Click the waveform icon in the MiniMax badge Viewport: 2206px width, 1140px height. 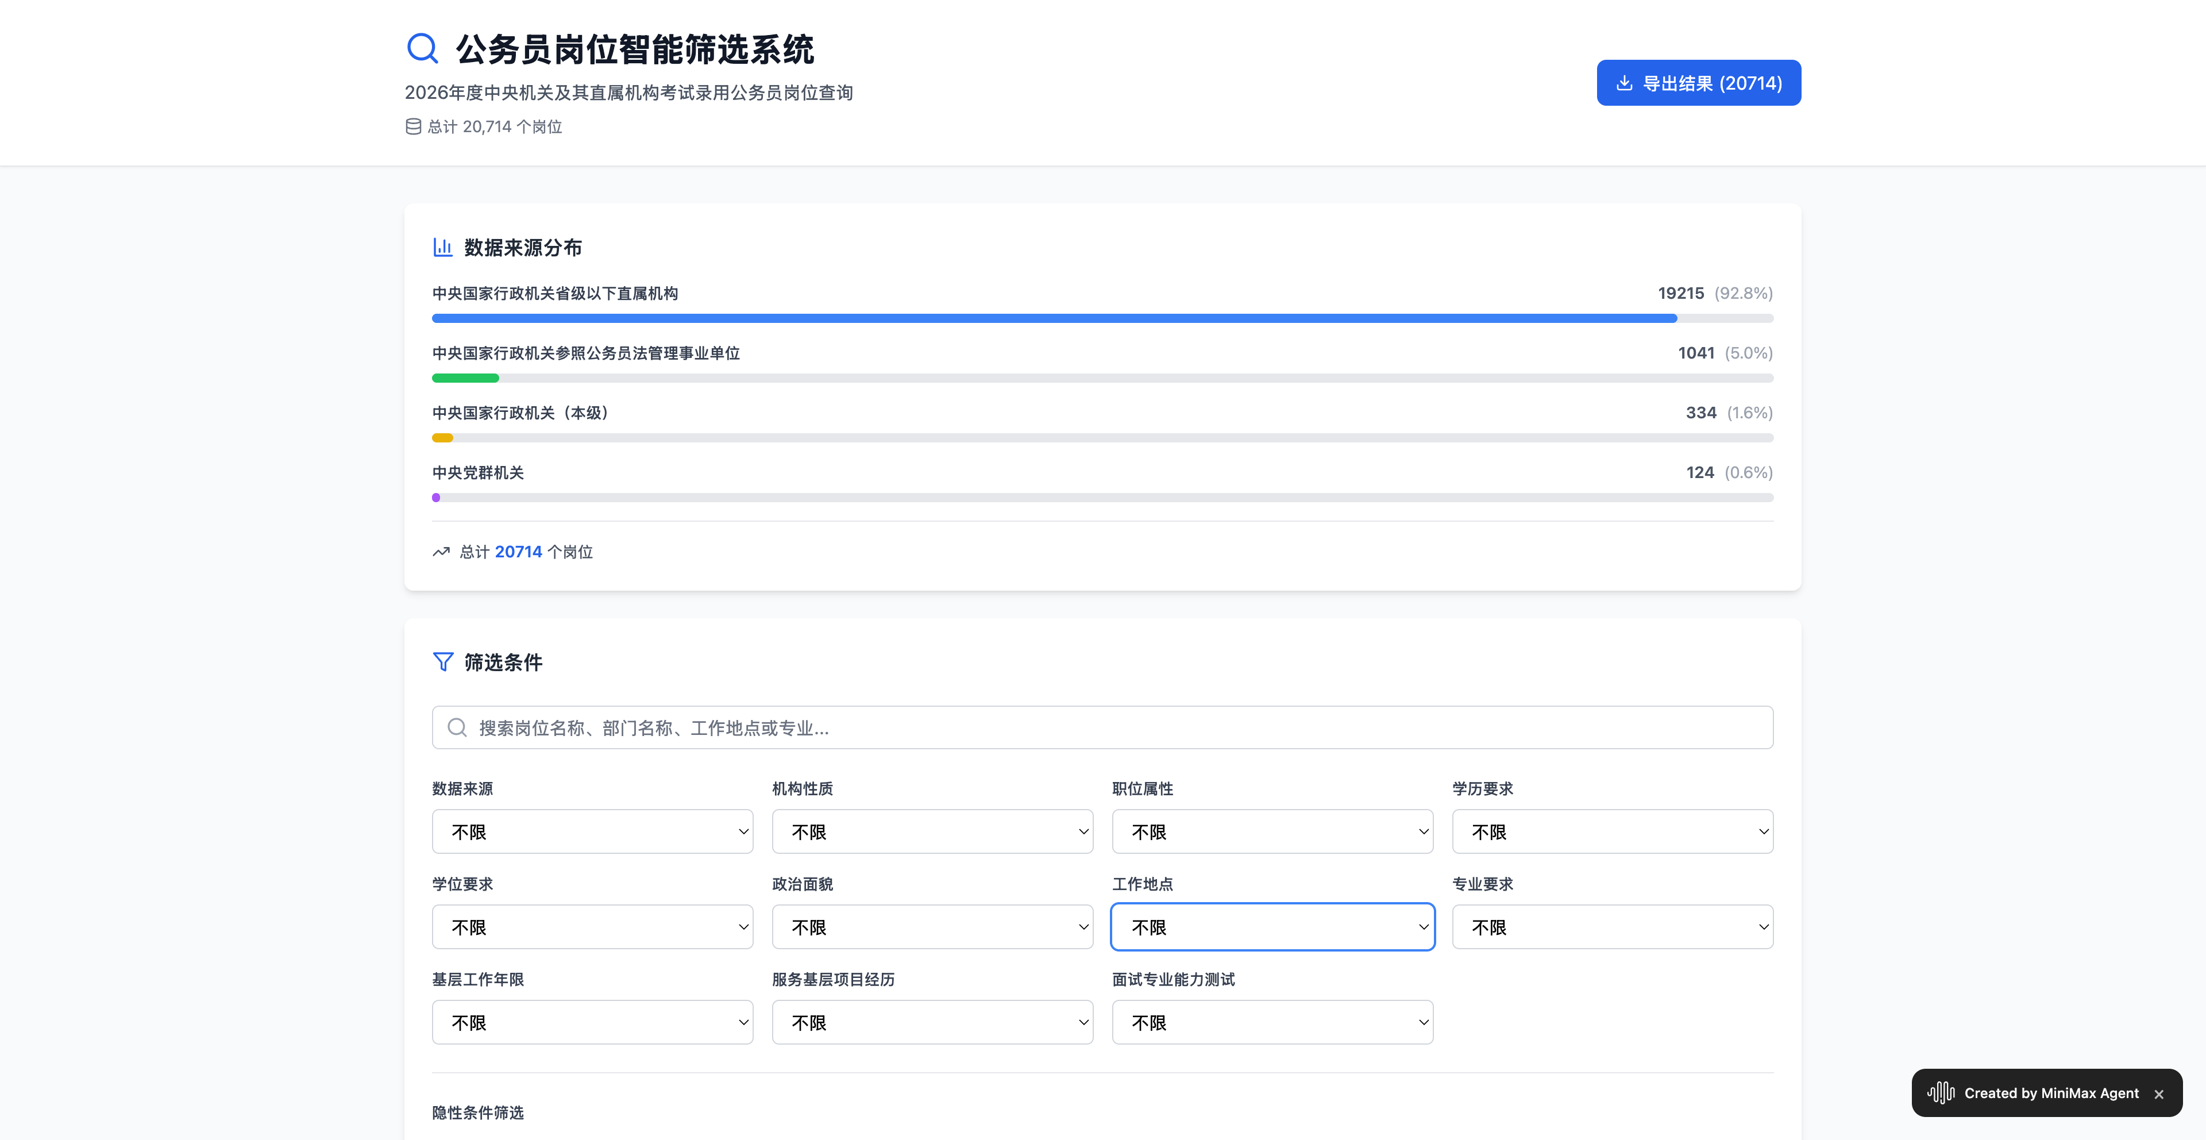point(1941,1093)
